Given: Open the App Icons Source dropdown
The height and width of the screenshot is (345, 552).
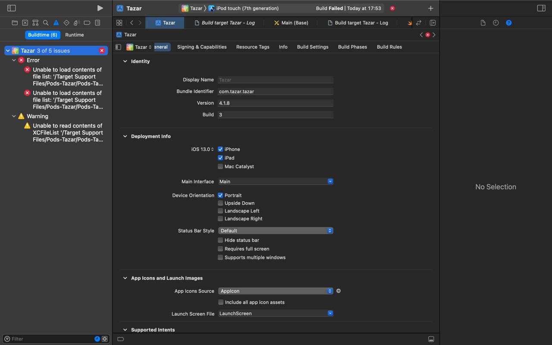Looking at the screenshot, I should [276, 291].
